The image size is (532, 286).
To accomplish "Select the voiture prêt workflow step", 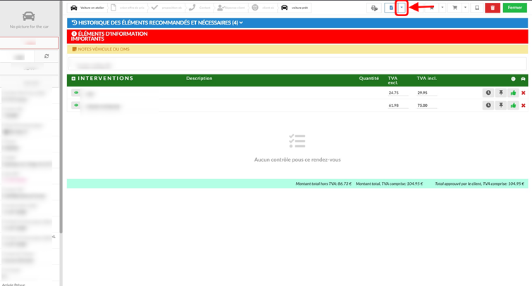I will (x=295, y=8).
